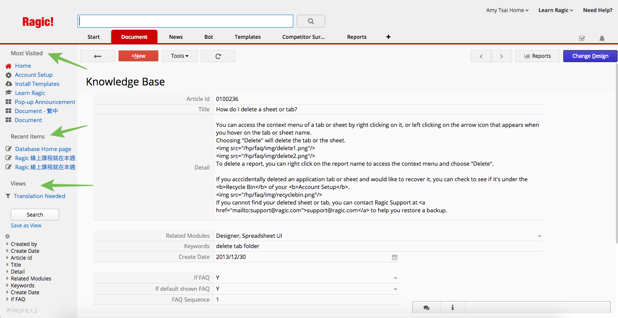Open the tasks checkbox icon in header
This screenshot has width=618, height=318.
(582, 38)
